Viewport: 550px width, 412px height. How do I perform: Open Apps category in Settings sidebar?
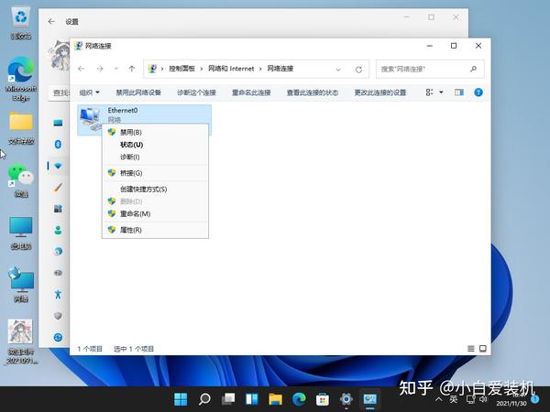59,209
